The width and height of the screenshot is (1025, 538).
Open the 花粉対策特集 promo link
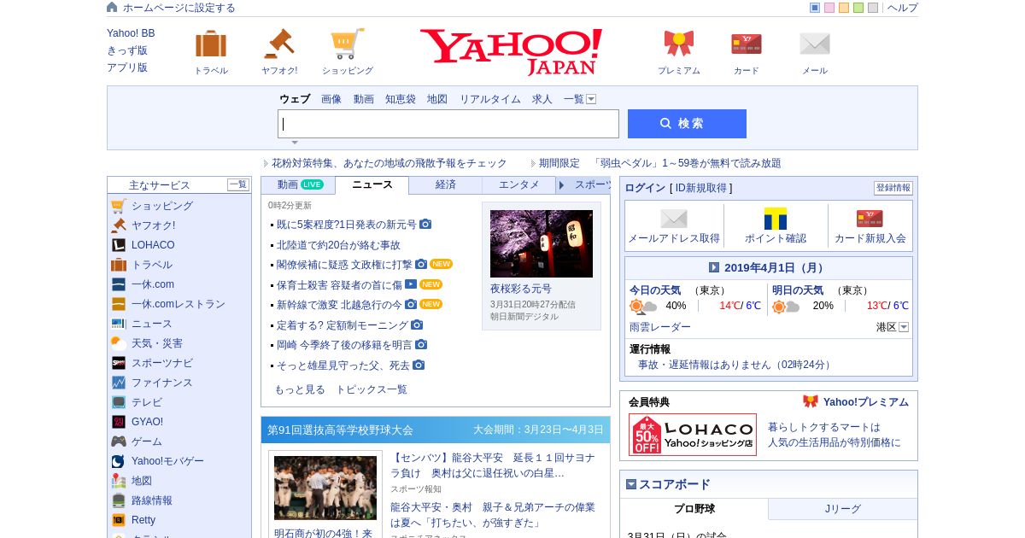pyautogui.click(x=389, y=163)
